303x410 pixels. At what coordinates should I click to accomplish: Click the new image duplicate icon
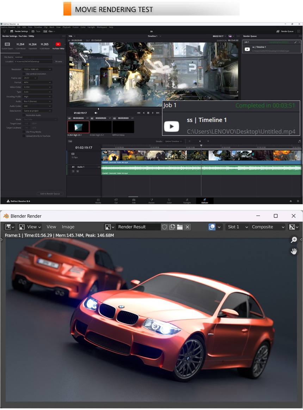point(172,227)
